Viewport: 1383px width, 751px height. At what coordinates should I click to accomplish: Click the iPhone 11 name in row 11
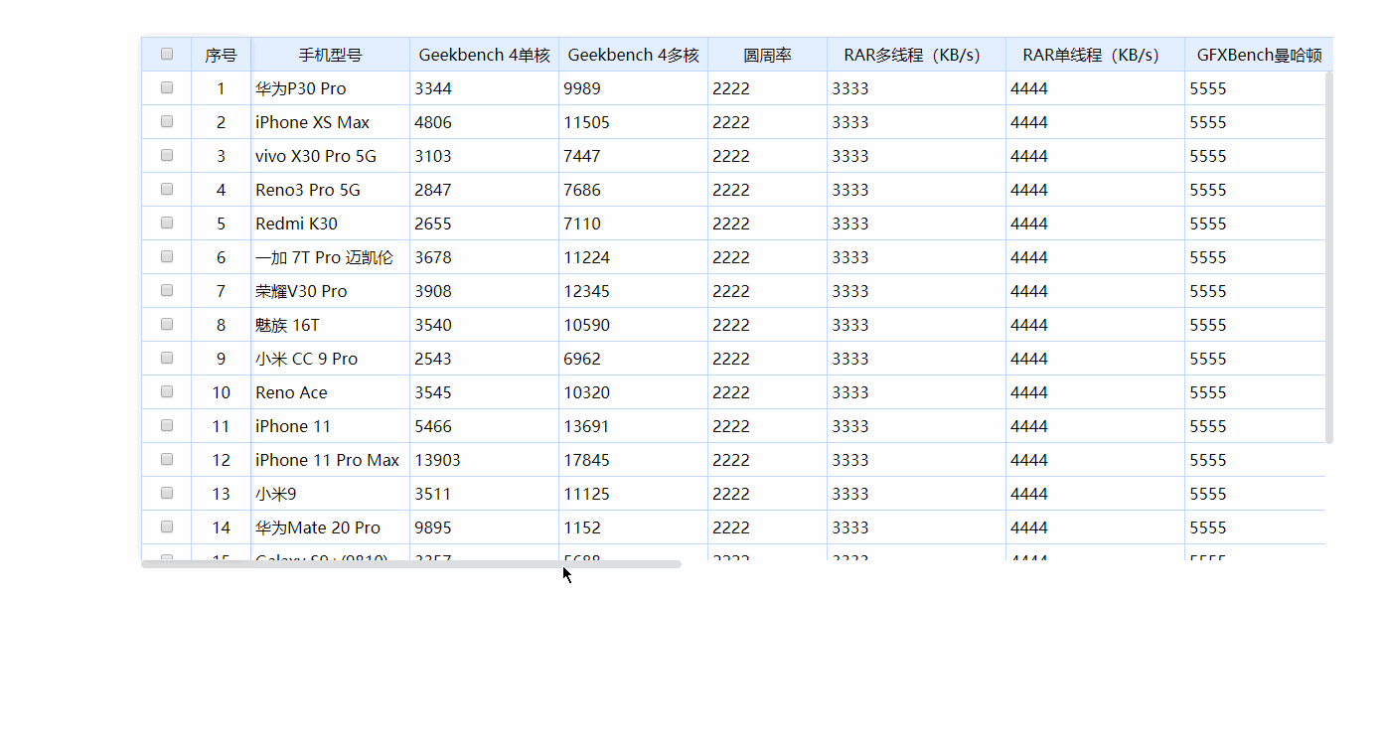pos(293,426)
